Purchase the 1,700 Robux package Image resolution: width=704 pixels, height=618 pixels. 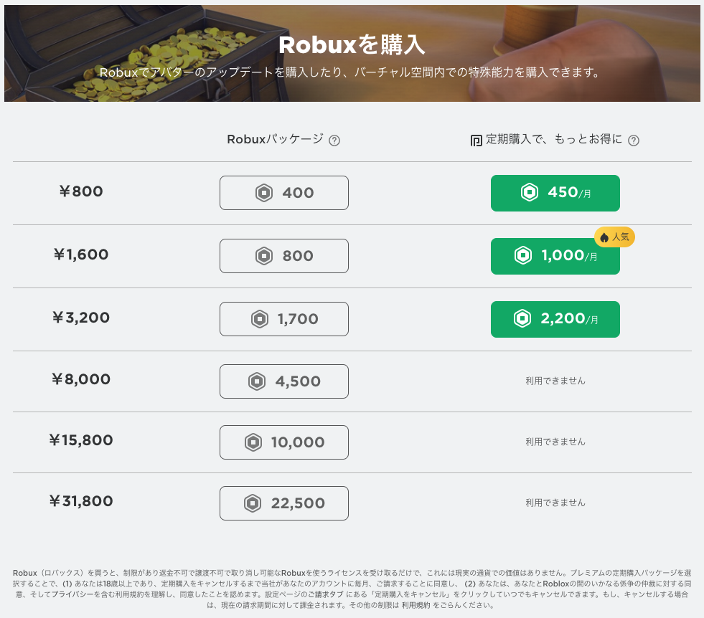[x=284, y=319]
